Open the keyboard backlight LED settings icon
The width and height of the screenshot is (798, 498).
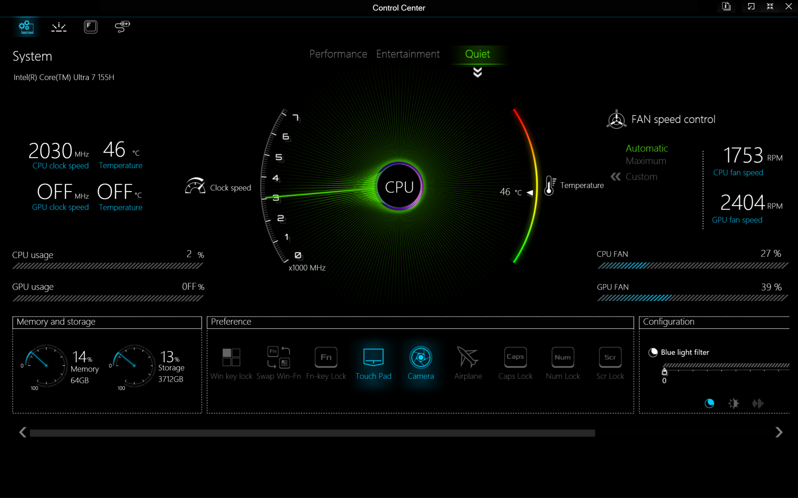[59, 27]
